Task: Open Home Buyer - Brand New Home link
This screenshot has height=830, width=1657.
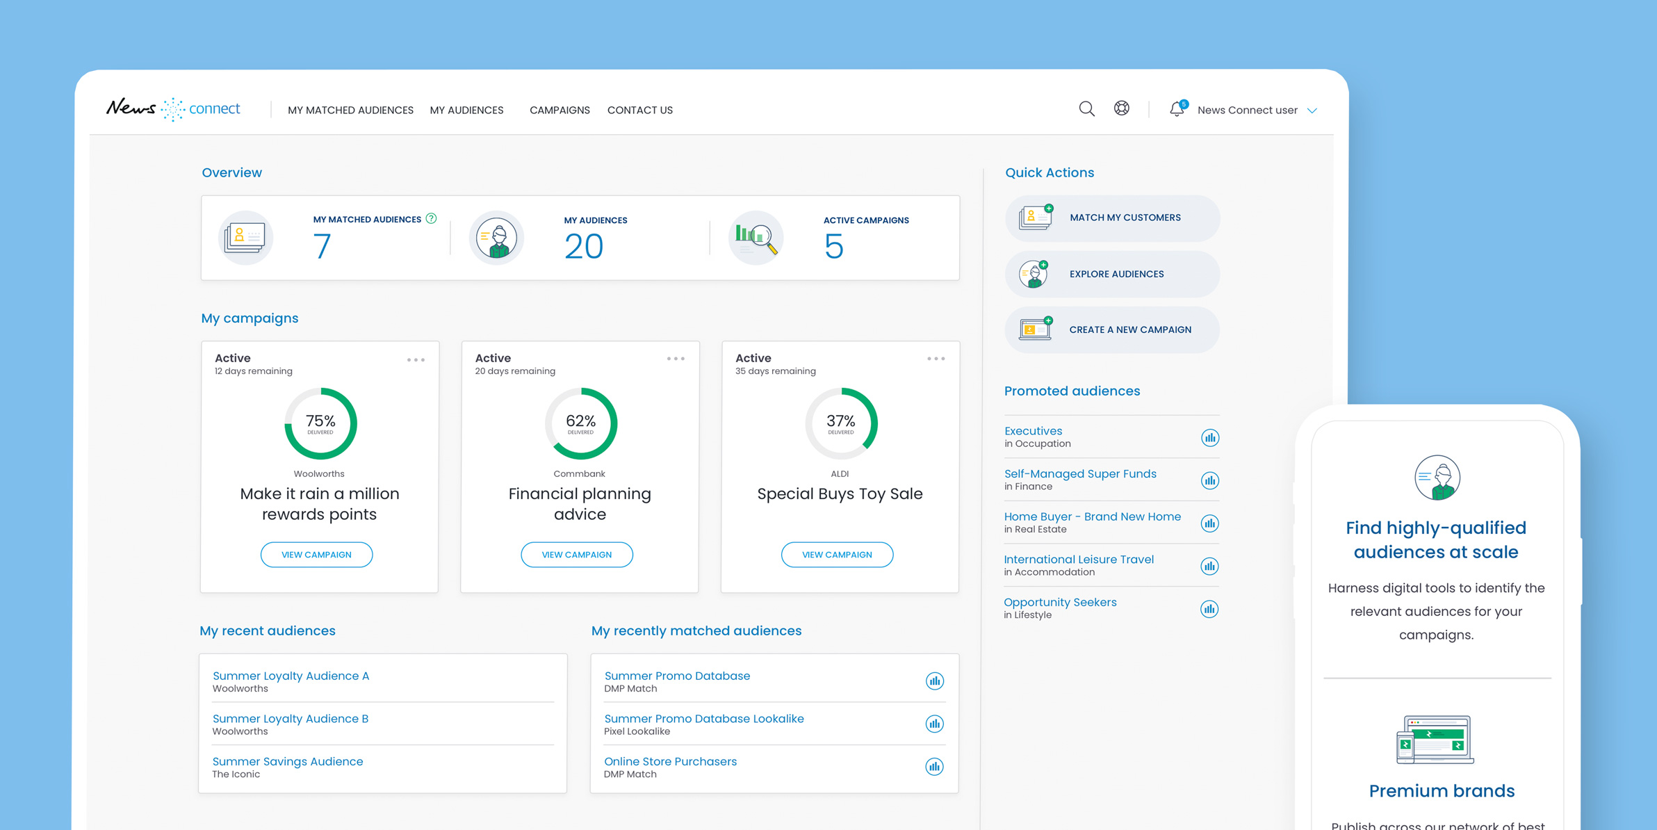Action: (1092, 516)
